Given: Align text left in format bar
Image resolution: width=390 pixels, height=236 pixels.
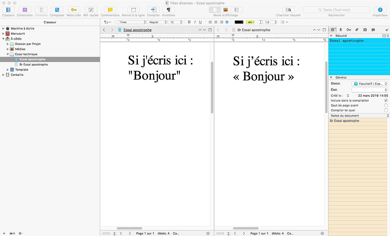Looking at the screenshot, I should (x=210, y=22).
